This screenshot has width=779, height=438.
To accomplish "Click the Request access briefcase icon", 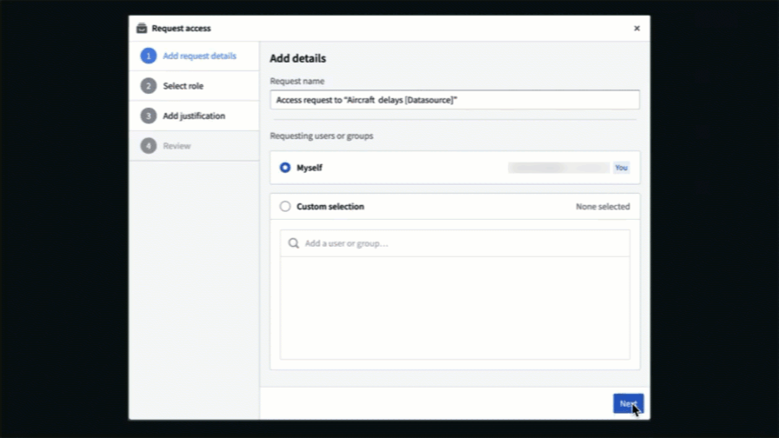I will [142, 29].
